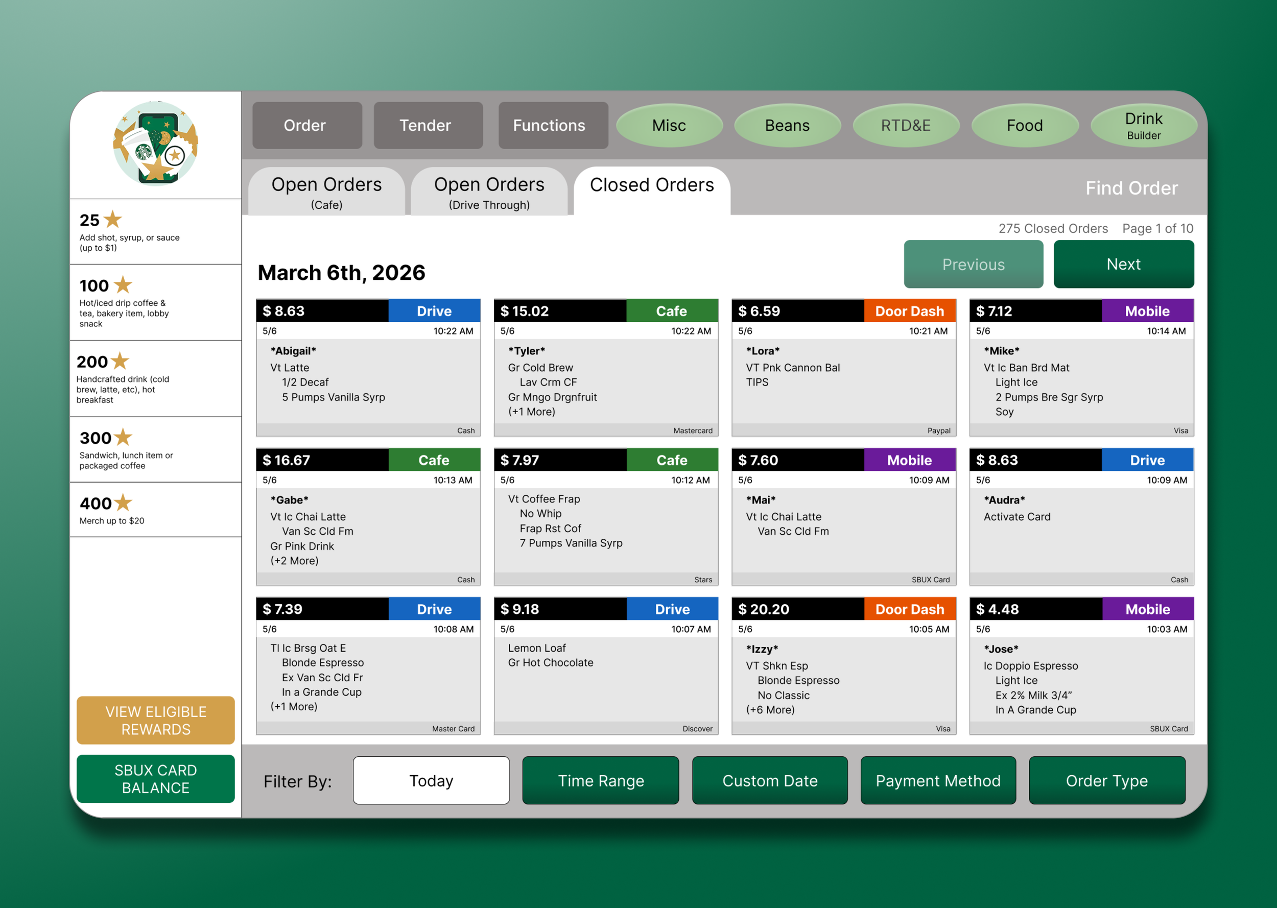Open Abigail's $8.63 Drive order
The height and width of the screenshot is (908, 1277).
click(x=368, y=368)
